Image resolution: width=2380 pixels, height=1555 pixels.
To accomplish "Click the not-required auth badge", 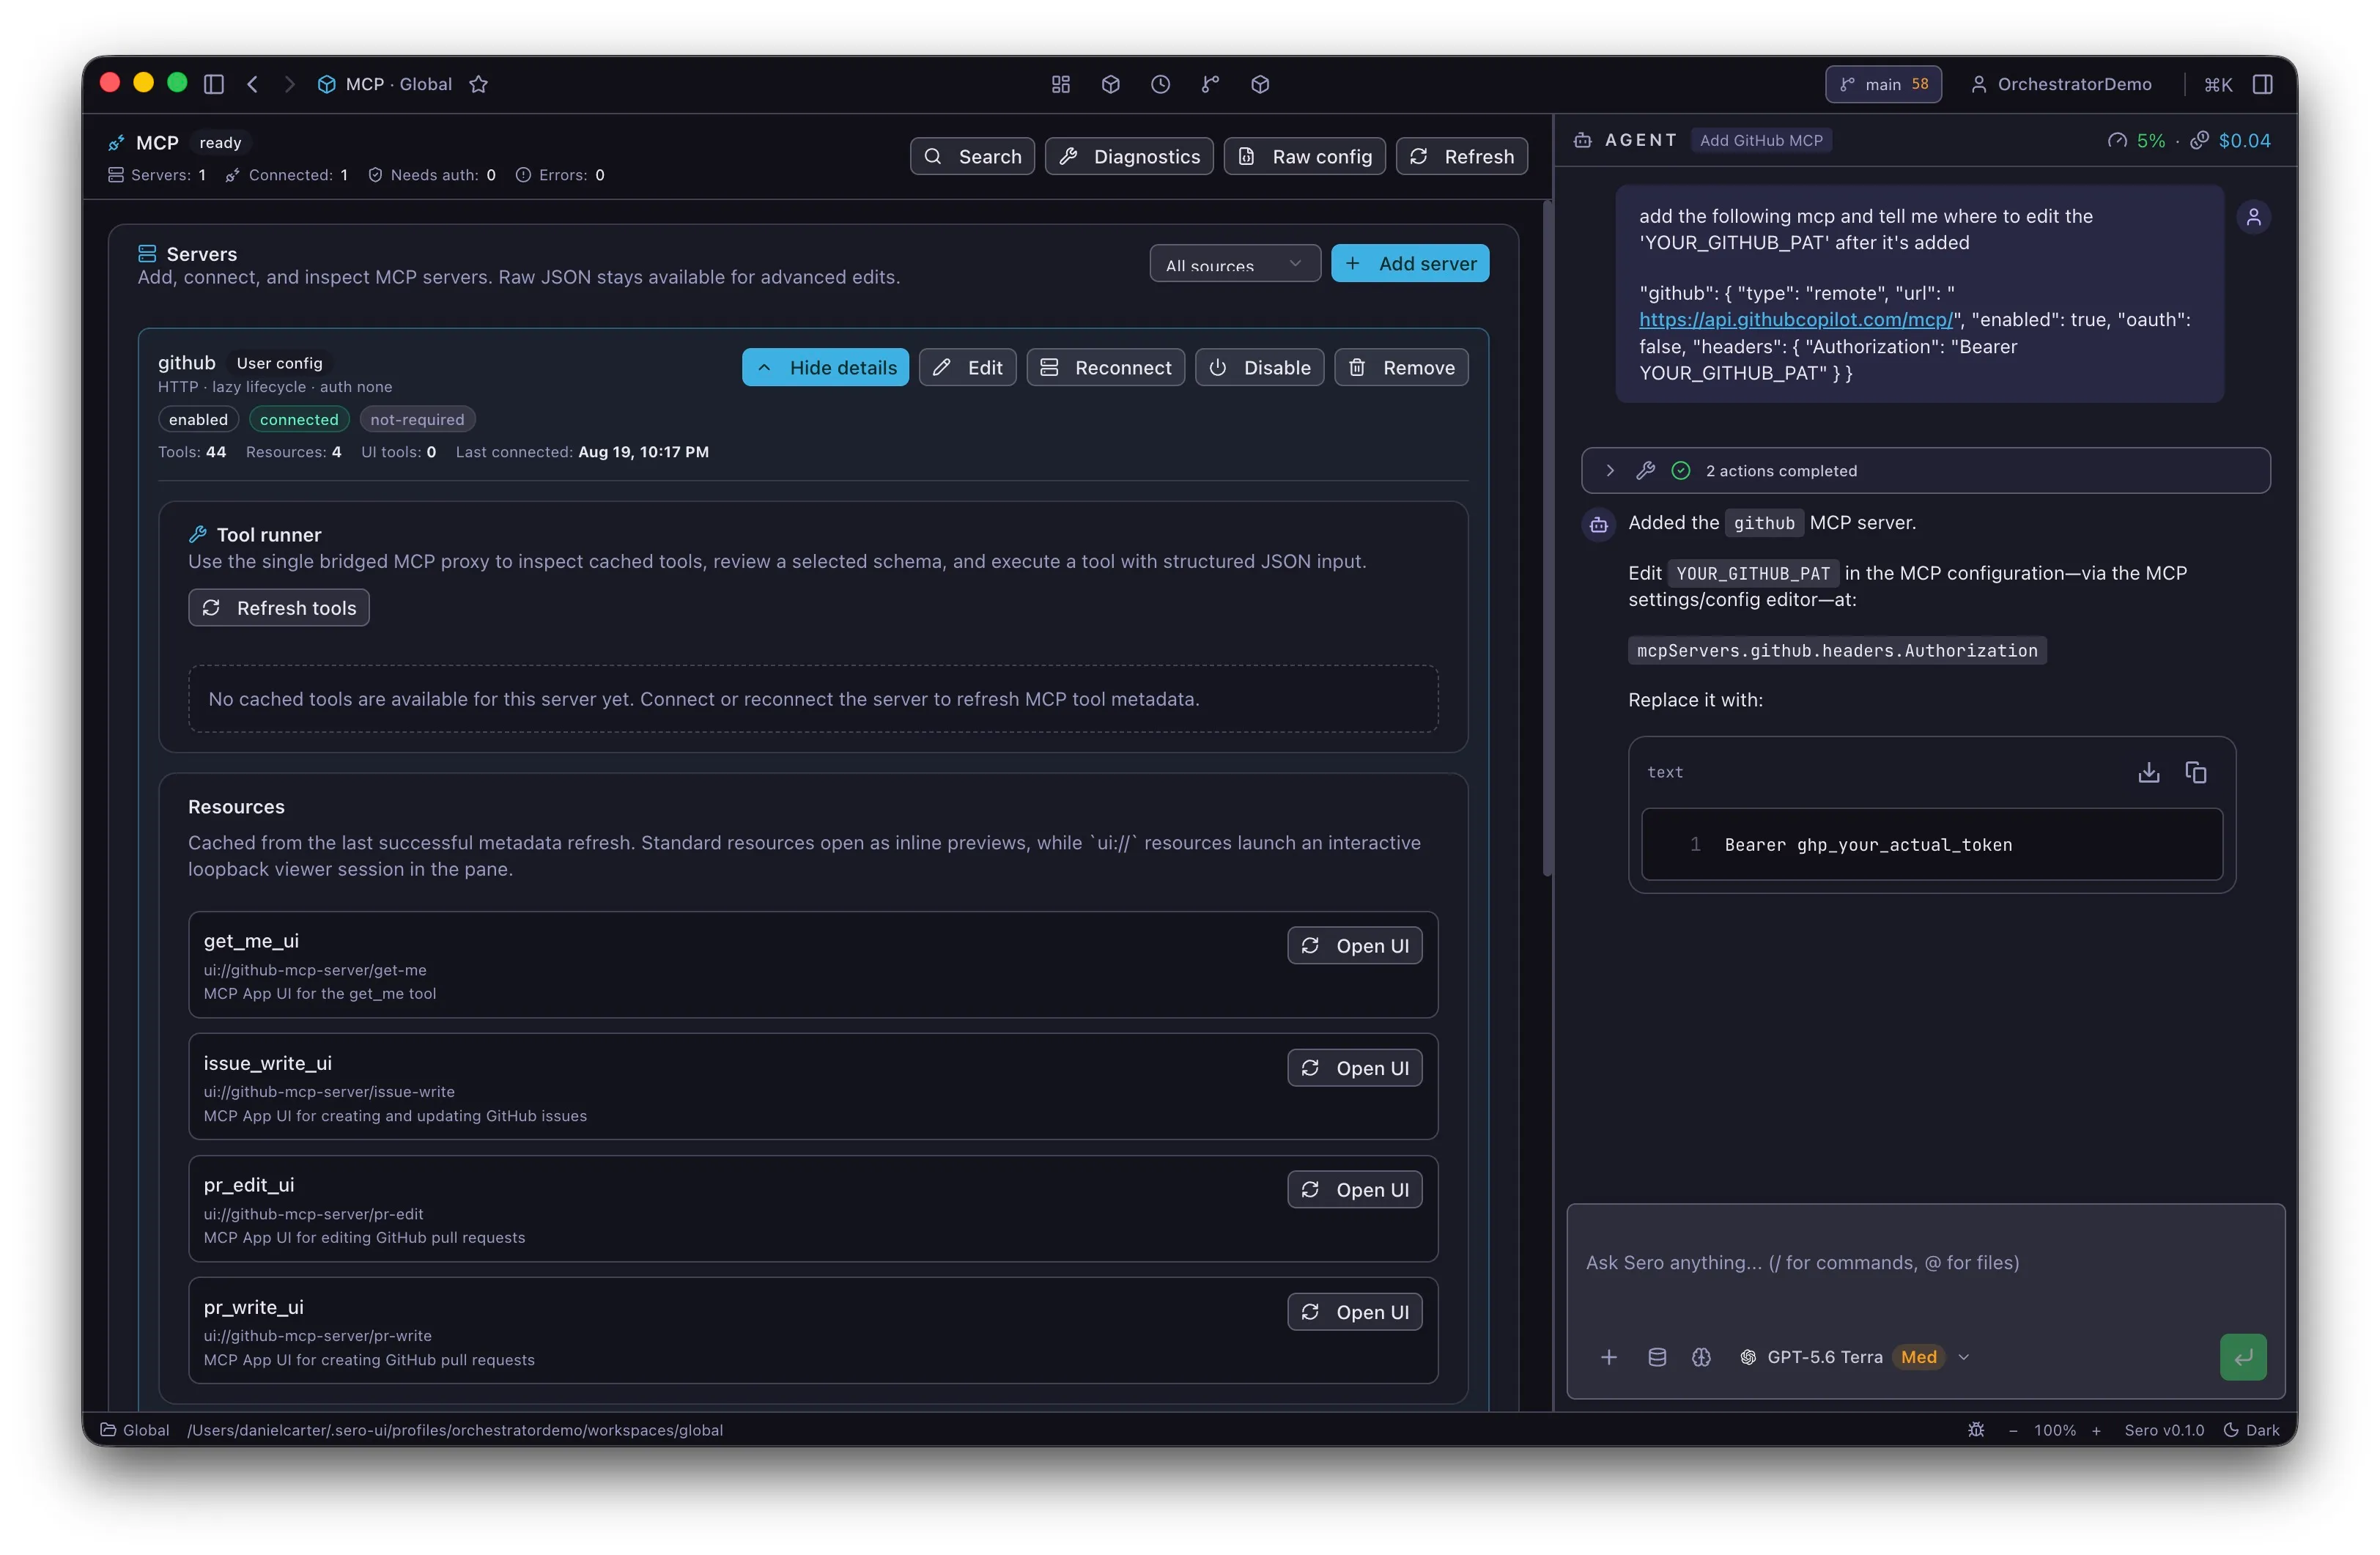I will (417, 420).
